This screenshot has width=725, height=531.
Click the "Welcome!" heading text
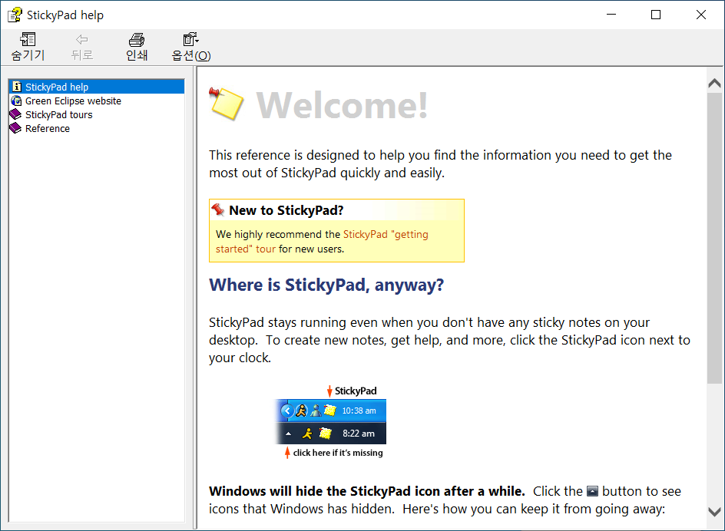tap(343, 105)
